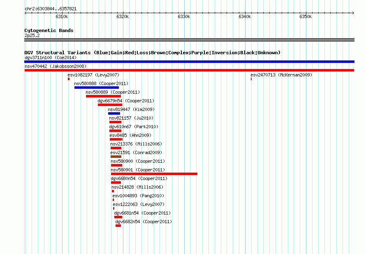Click the blue nsv580888 gain bar

tap(97, 88)
